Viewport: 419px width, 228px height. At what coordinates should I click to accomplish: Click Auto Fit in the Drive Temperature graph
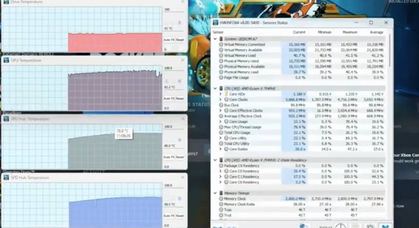pyautogui.click(x=169, y=40)
